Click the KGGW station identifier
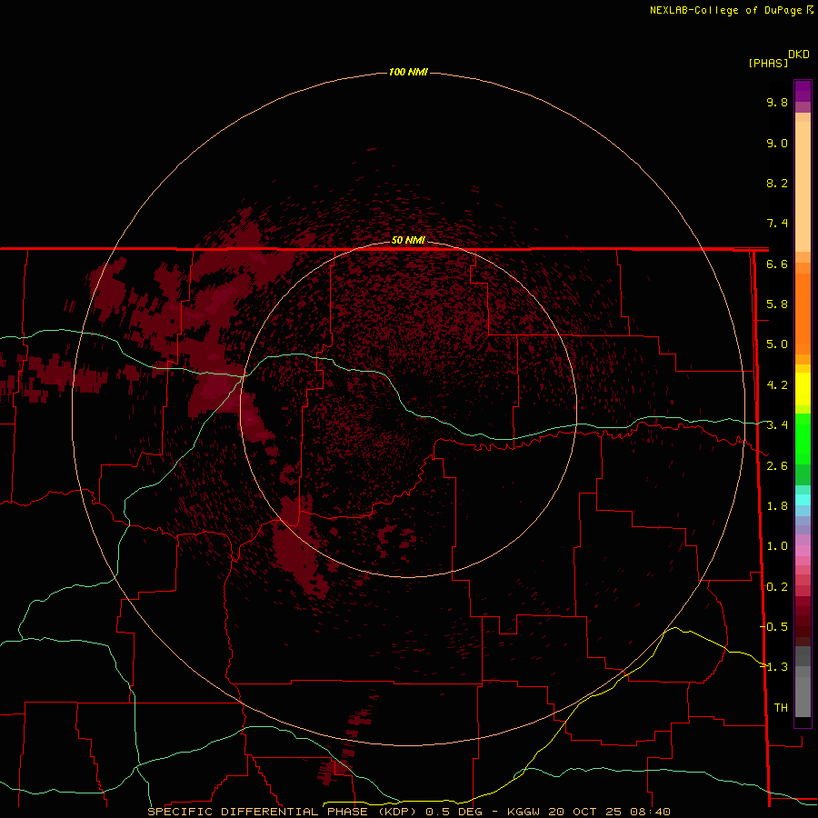Screen dimensions: 818x818 point(524,812)
